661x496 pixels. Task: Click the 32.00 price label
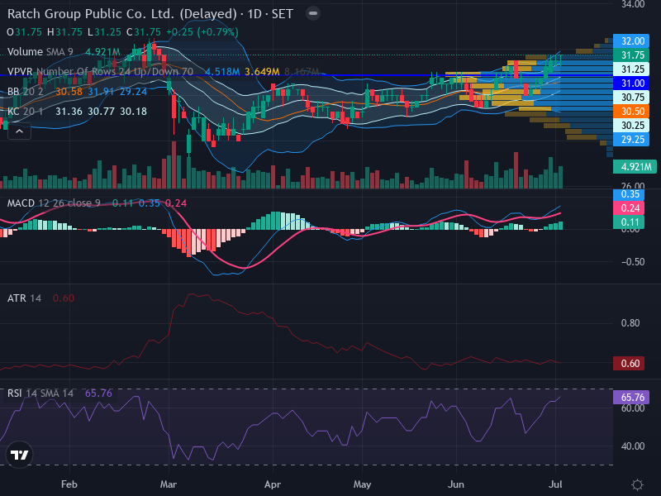(631, 41)
